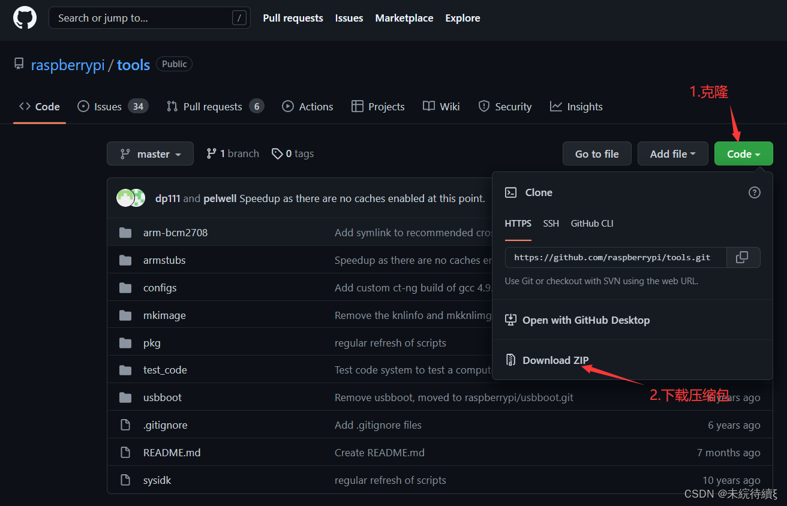Click the test_code folder icon
787x506 pixels.
click(125, 370)
